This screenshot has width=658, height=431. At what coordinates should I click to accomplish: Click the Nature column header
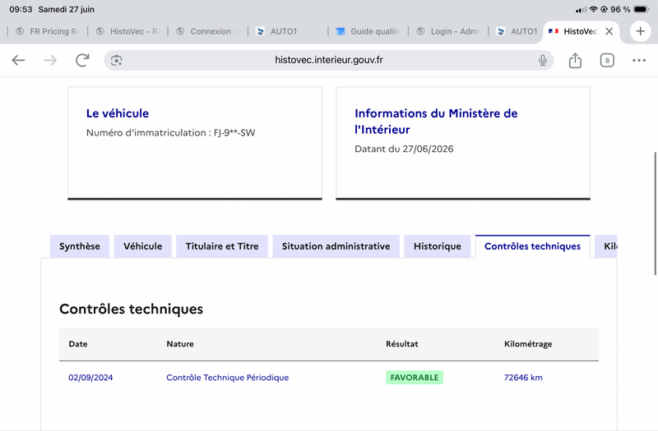pyautogui.click(x=180, y=344)
